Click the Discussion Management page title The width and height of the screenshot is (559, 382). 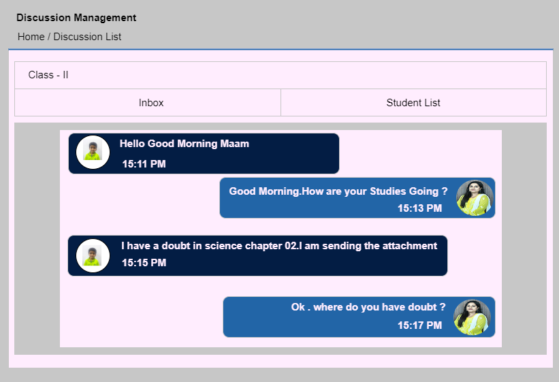[x=76, y=18]
